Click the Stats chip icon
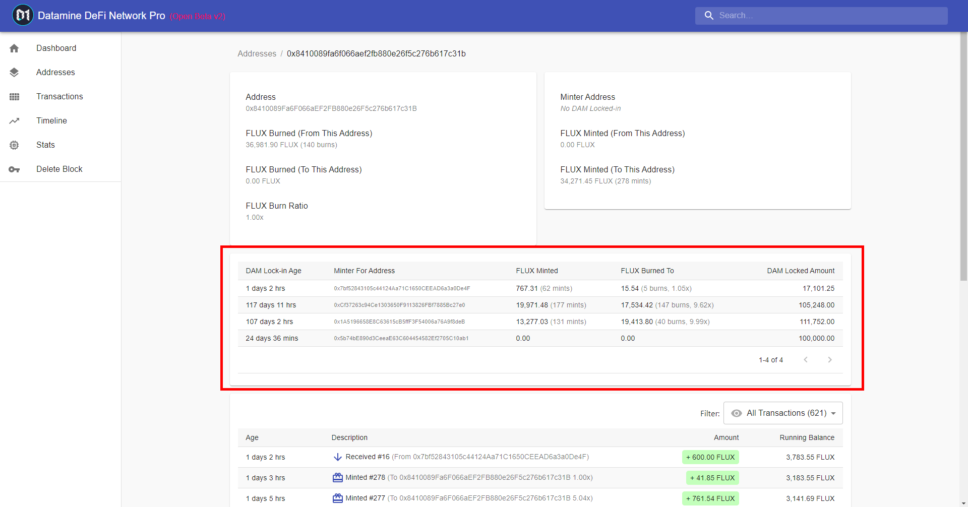 (x=14, y=145)
